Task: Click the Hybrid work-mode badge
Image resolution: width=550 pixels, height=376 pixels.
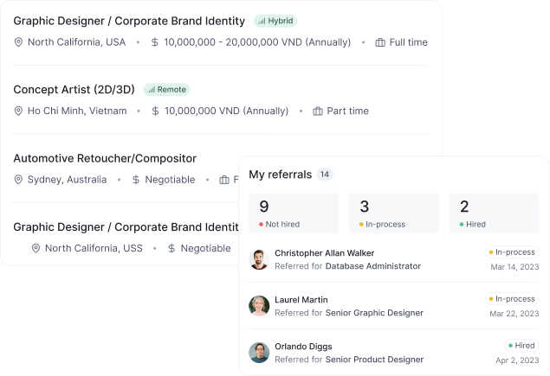Action: (276, 21)
